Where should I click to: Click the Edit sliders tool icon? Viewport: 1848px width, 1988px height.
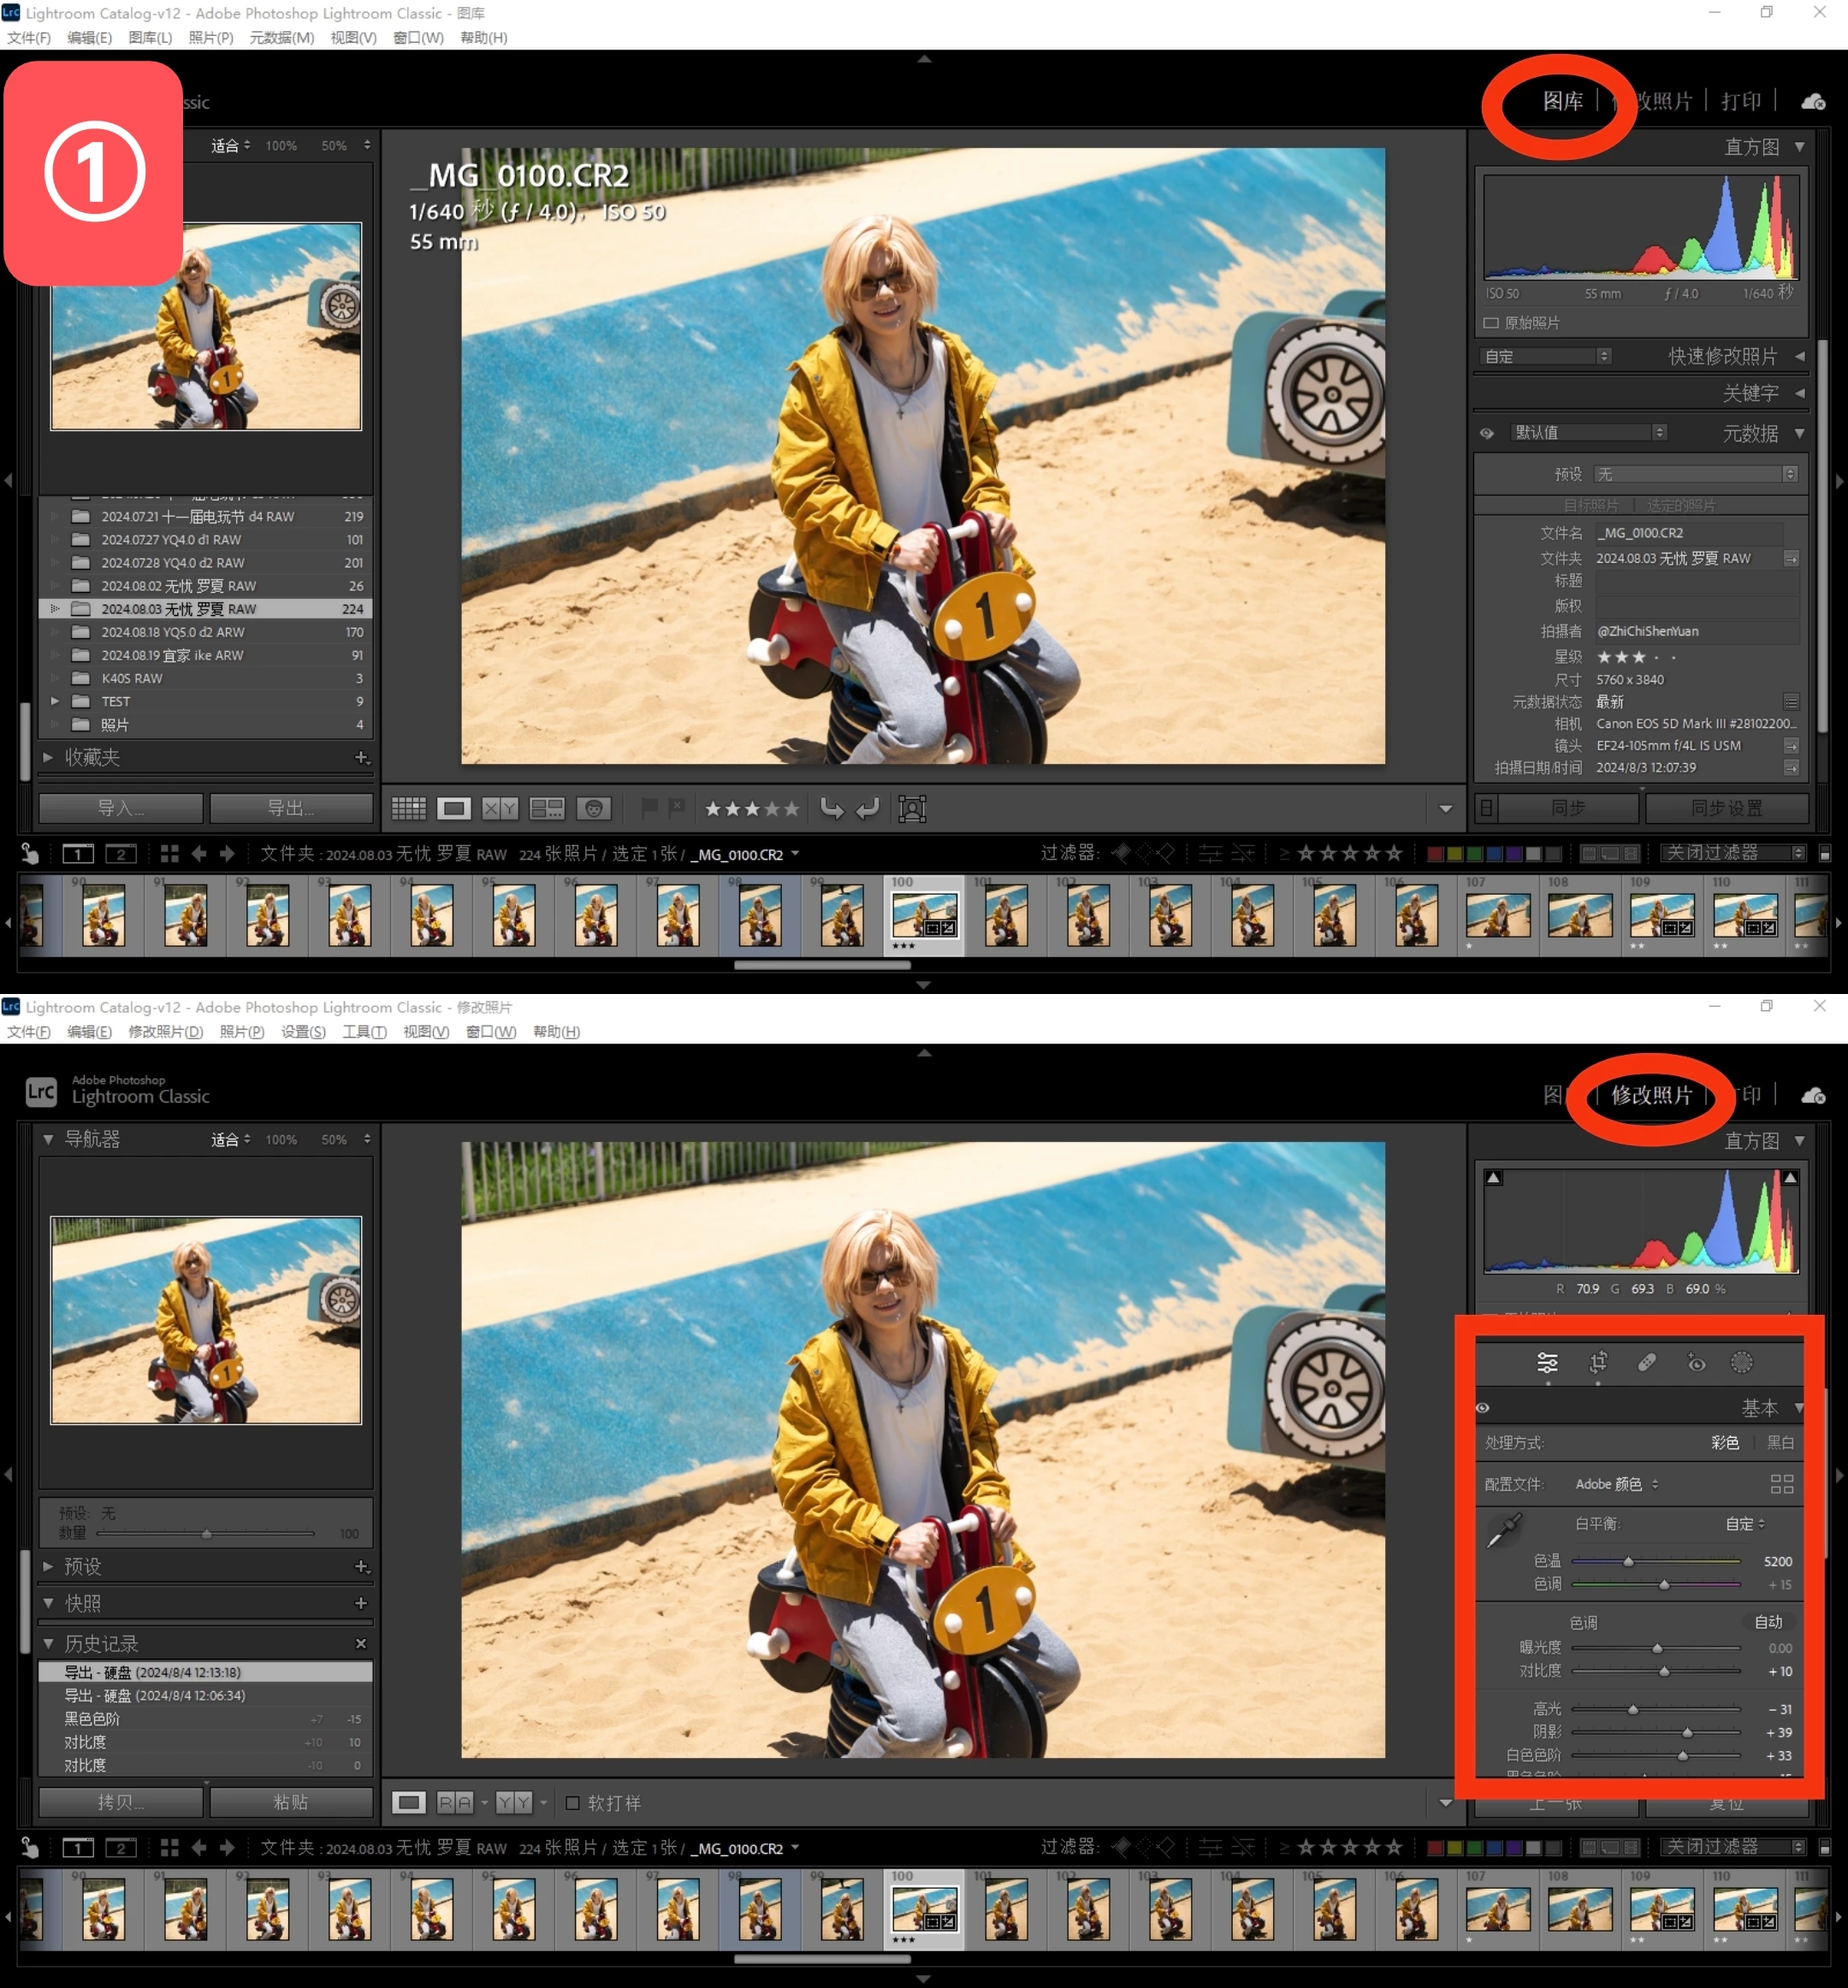pos(1547,1362)
